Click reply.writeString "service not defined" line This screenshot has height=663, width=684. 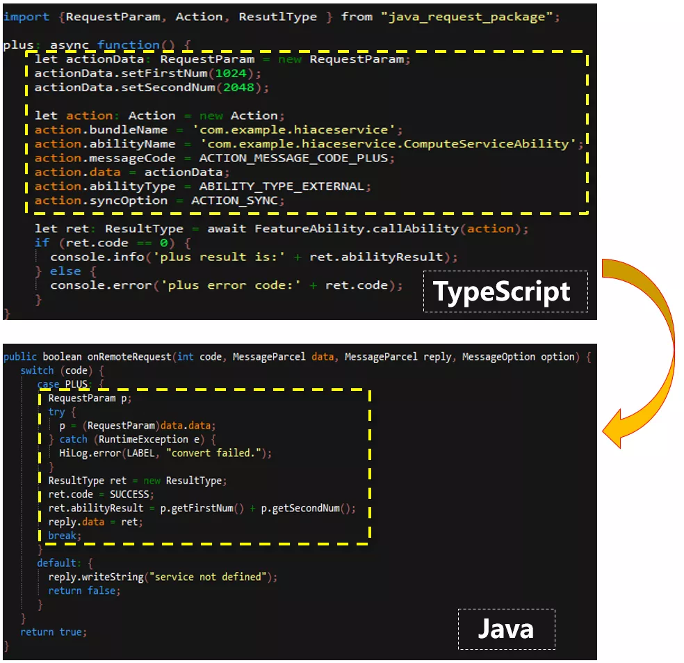163,577
